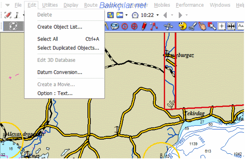Choose Select Duplicated Objects option
Screen dimensions: 245x159
(68, 48)
